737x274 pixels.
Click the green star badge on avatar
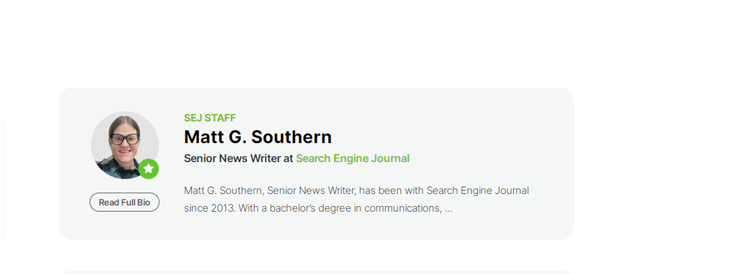(149, 169)
